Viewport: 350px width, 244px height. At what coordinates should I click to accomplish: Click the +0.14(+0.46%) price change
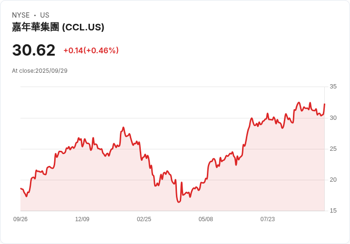pyautogui.click(x=91, y=50)
